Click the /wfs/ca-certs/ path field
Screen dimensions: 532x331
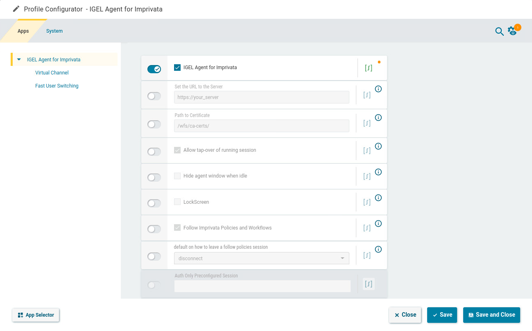click(x=261, y=126)
